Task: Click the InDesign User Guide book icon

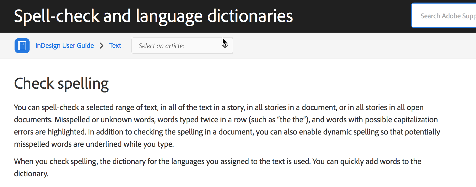Action: tap(22, 46)
